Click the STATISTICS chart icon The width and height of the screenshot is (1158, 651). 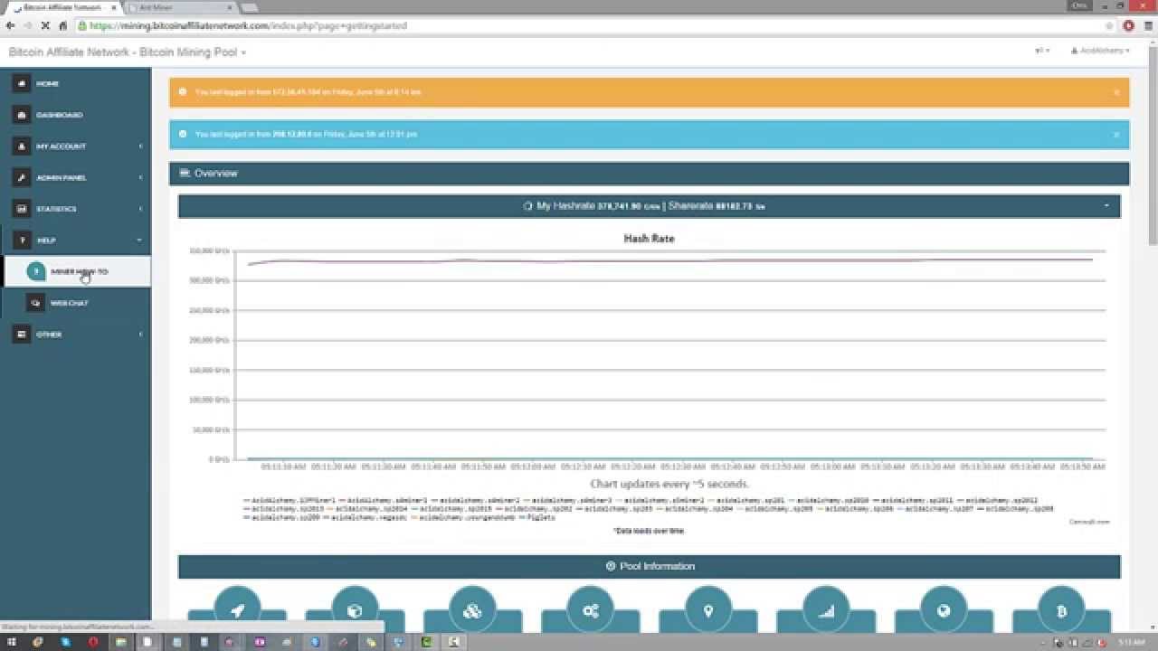(22, 209)
